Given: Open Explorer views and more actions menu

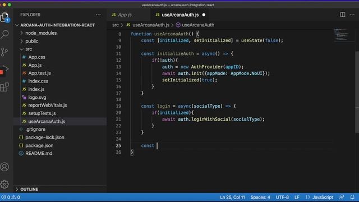Looking at the screenshot, I should coord(98,15).
